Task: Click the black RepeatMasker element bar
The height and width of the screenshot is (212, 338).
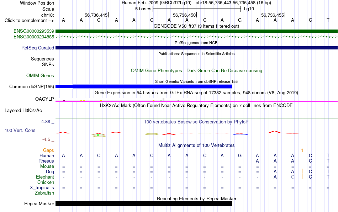Action: pyautogui.click(x=144, y=203)
